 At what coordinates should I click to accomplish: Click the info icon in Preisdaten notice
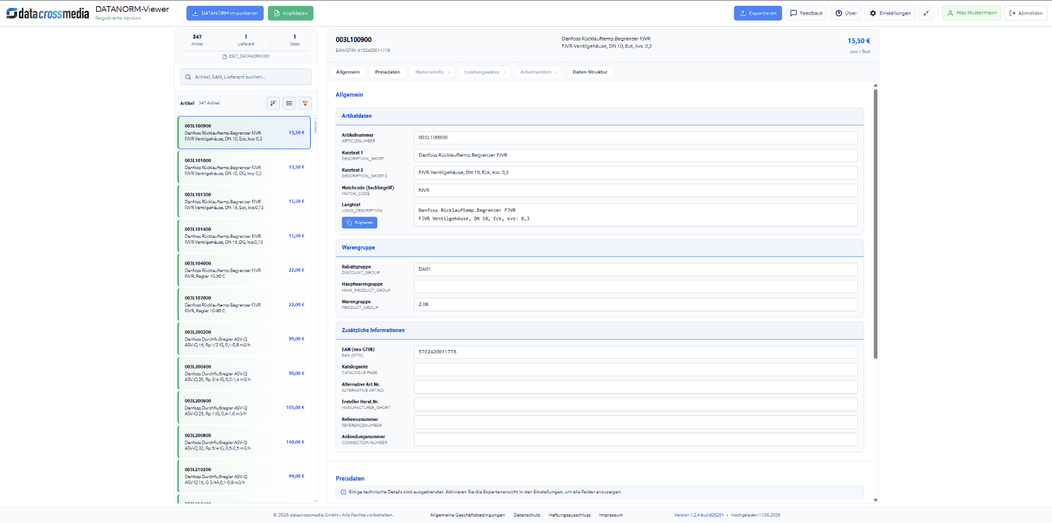(x=344, y=492)
